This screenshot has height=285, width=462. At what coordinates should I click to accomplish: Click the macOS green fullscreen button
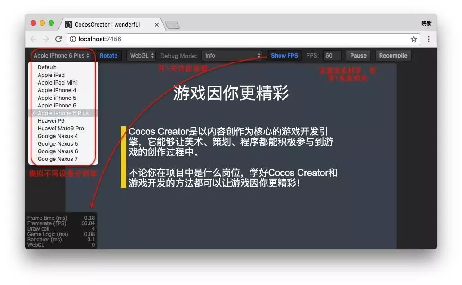[x=51, y=23]
